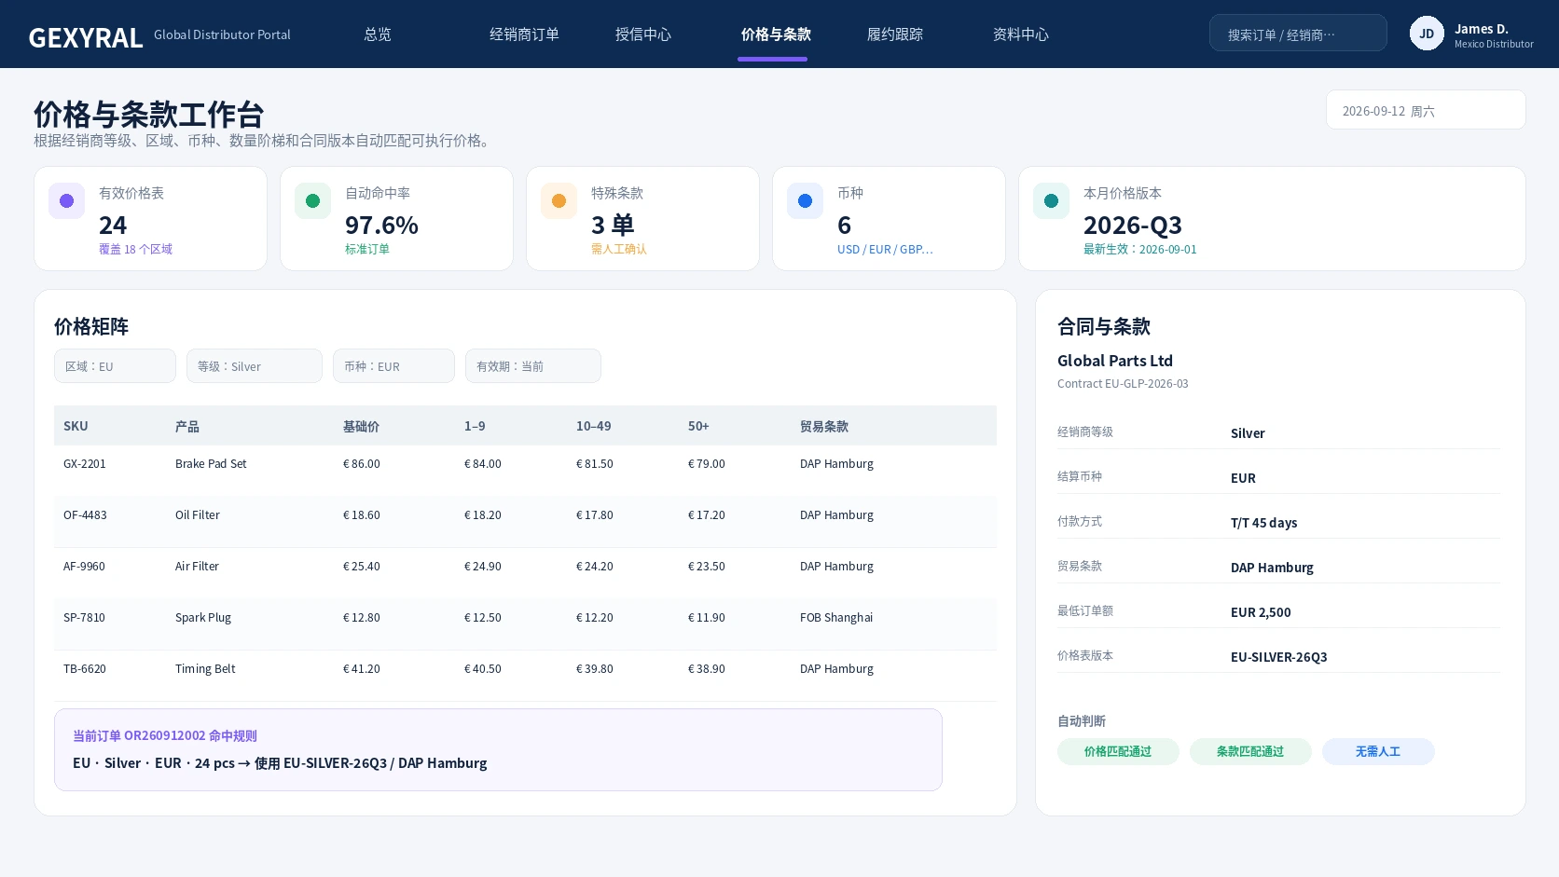Screen dimensions: 1559x877
Task: Click 最新生效：2026-09-01 text
Action: click(1139, 249)
